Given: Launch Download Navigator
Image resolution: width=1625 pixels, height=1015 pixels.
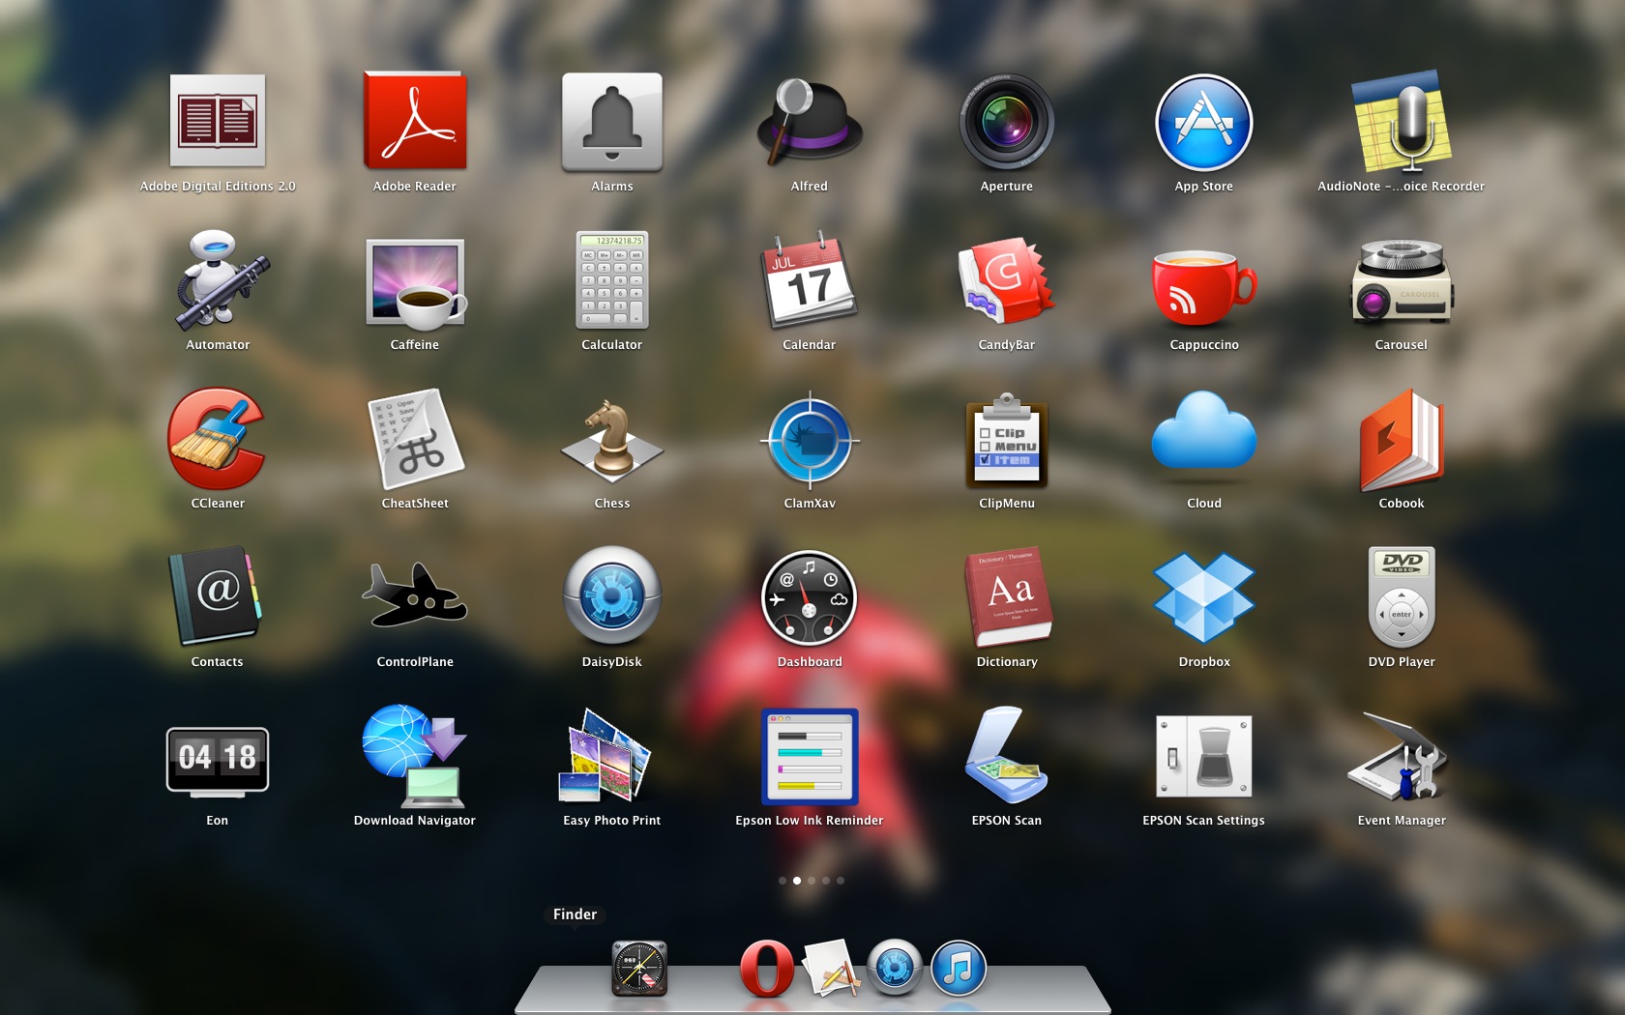Looking at the screenshot, I should click(415, 756).
